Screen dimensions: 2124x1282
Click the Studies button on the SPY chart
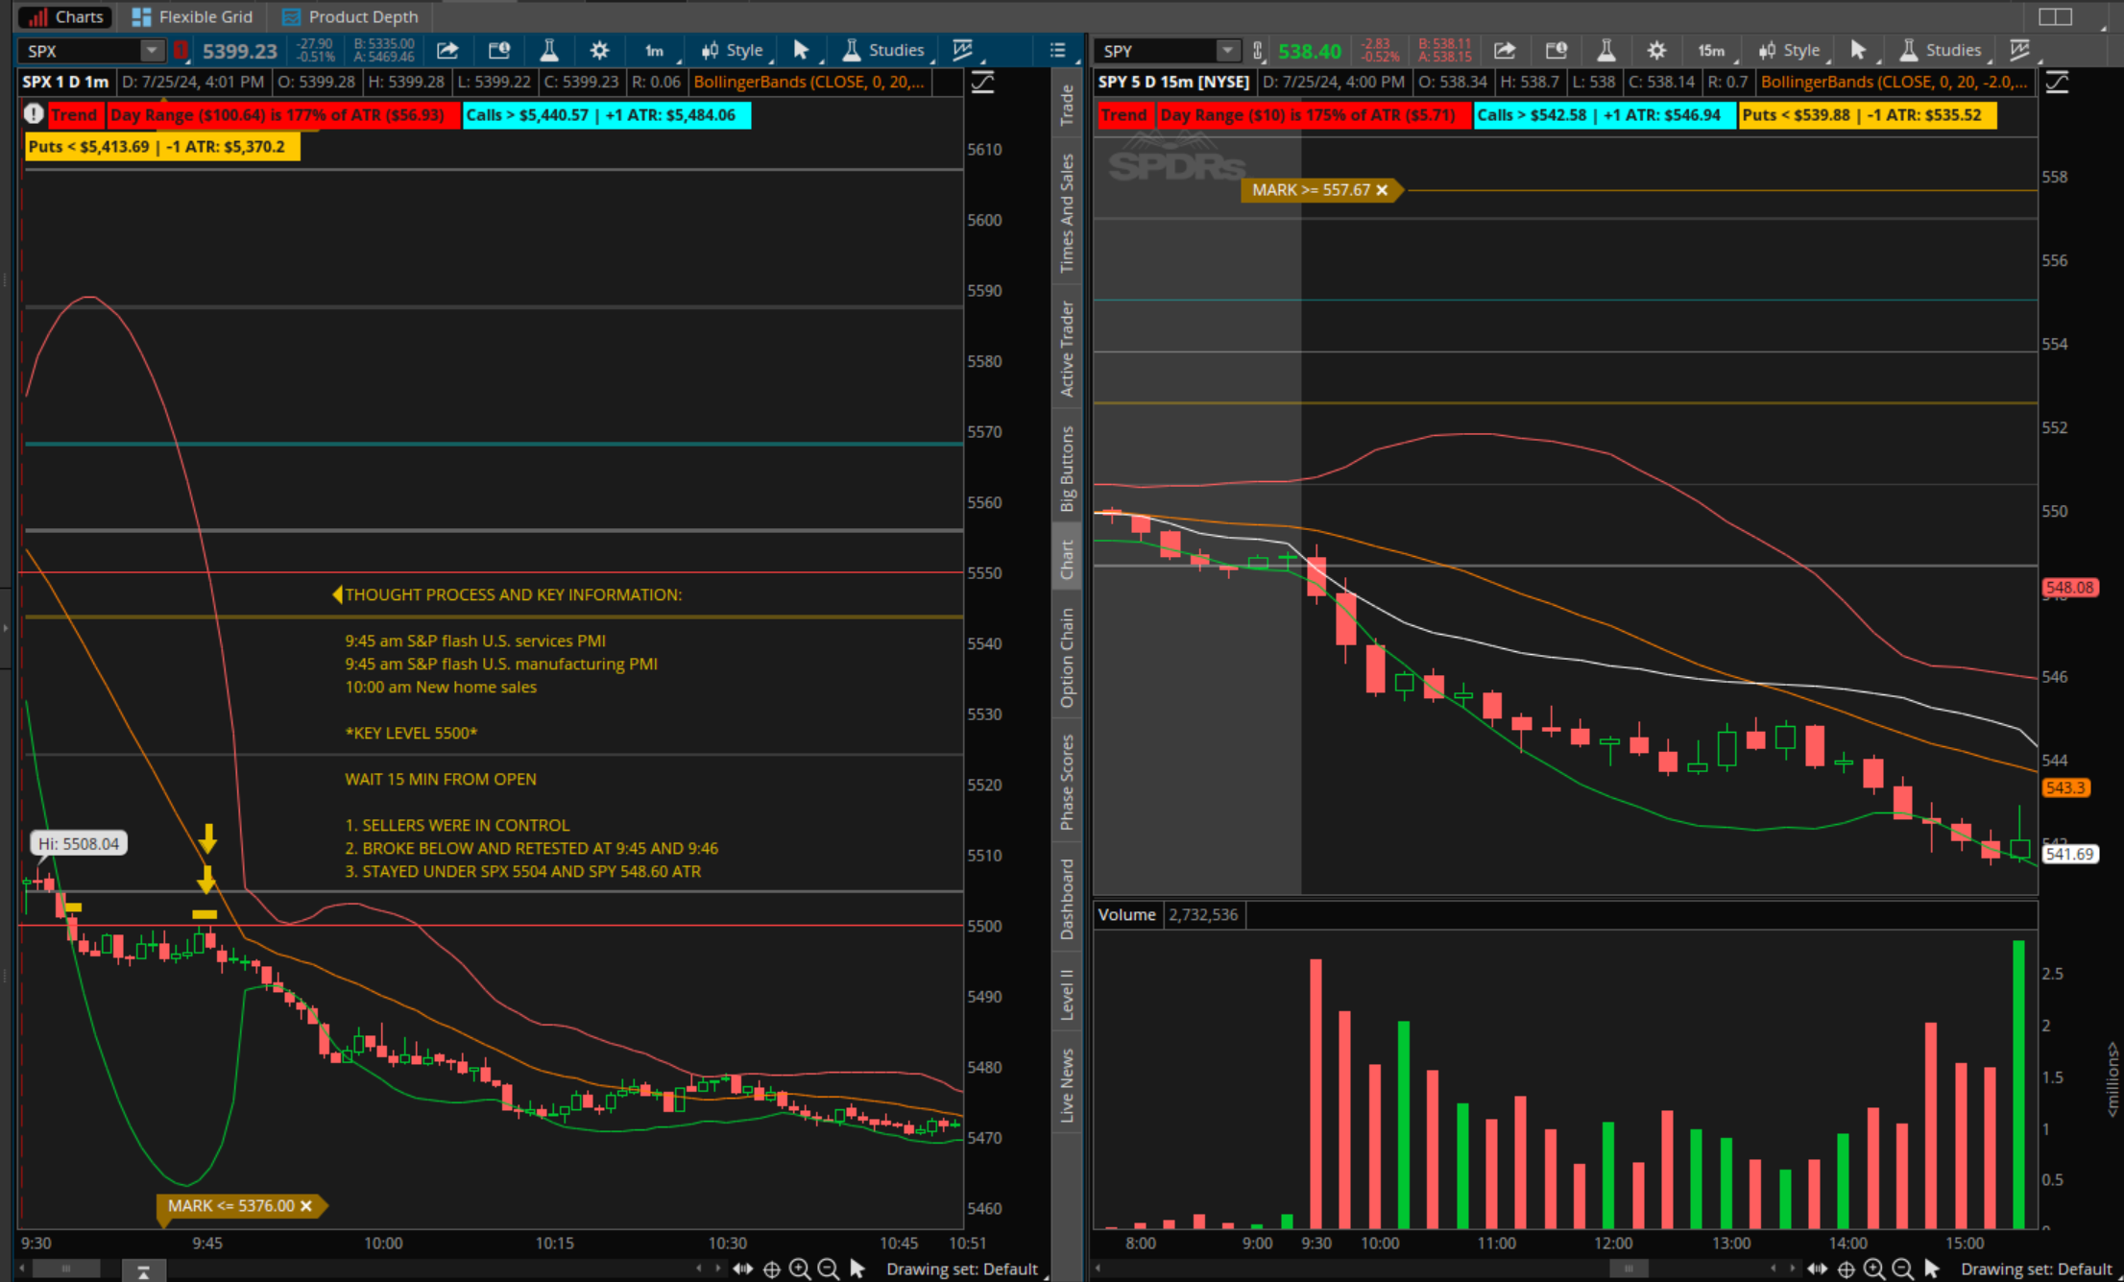click(1941, 50)
